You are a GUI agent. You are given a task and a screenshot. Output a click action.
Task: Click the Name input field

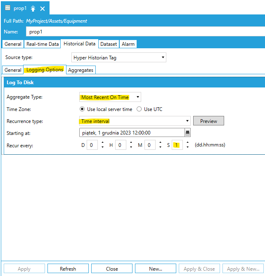pos(144,31)
